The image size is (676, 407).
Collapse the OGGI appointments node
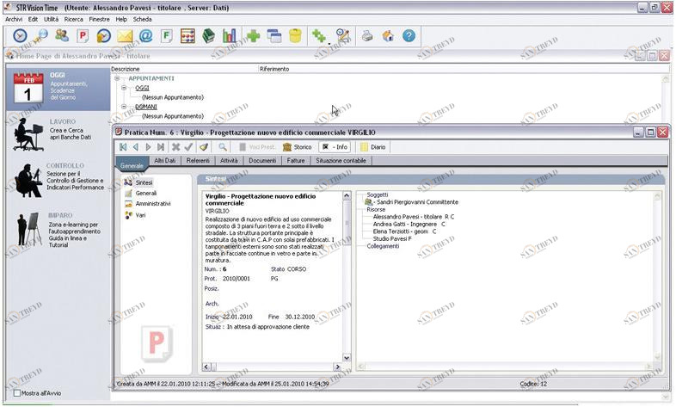(x=124, y=88)
